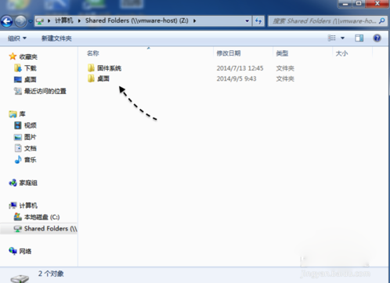Click the C: drive icon in sidebar
This screenshot has width=390, height=283.
coord(18,216)
